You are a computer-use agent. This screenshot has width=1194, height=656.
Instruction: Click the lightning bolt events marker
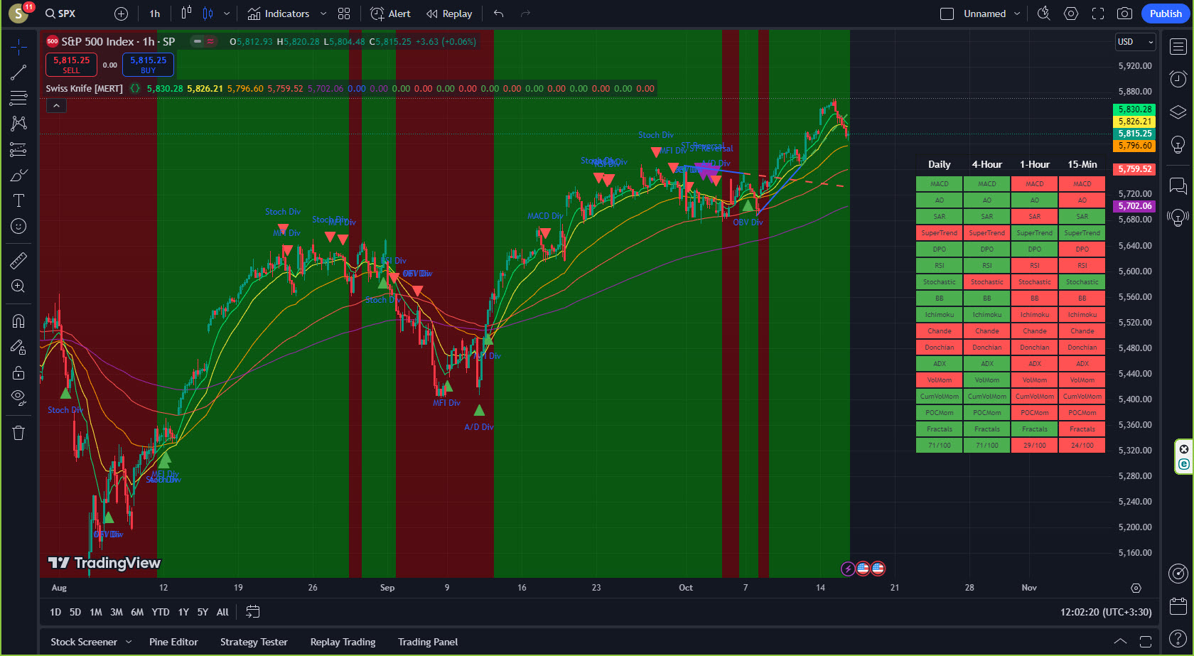tap(848, 569)
